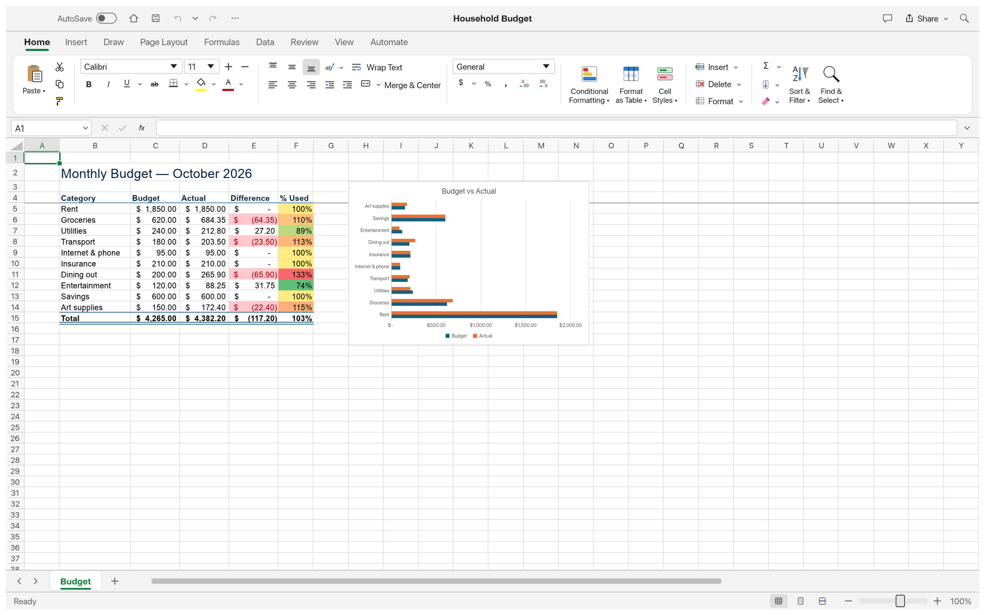This screenshot has width=985, height=615.
Task: Switch to Page Layout view
Action: pos(801,601)
